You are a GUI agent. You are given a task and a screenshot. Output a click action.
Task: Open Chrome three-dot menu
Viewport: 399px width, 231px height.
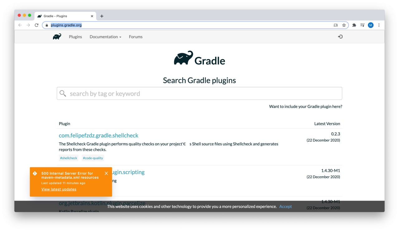[379, 25]
